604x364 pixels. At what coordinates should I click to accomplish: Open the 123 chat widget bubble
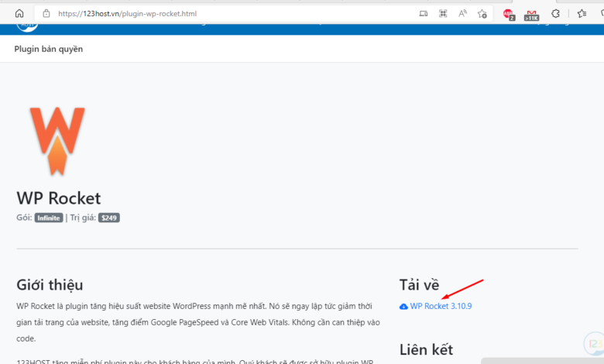[594, 343]
